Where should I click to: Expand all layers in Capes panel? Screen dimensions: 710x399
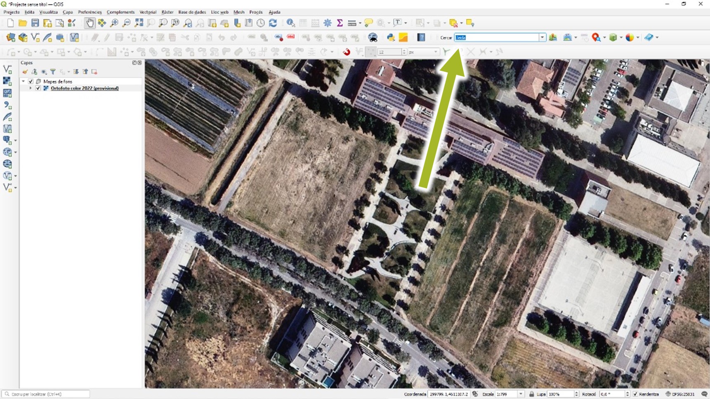[x=76, y=72]
